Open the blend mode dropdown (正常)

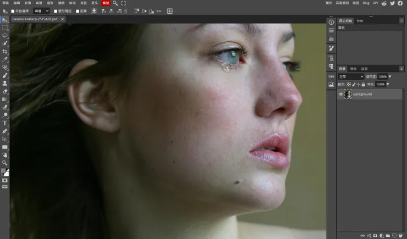pos(351,77)
